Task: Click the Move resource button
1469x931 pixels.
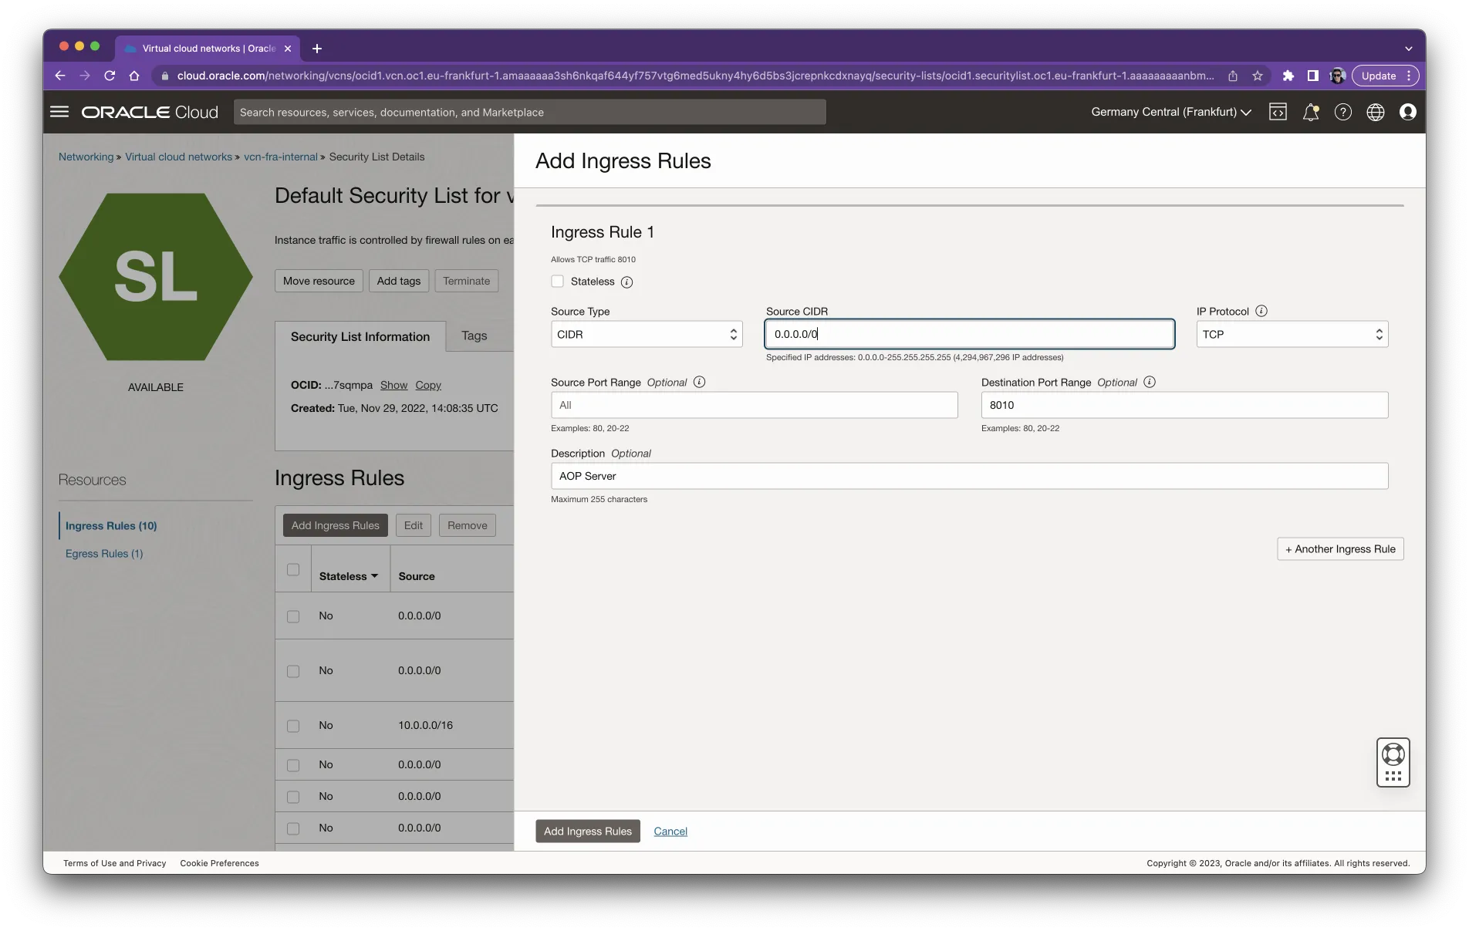Action: coord(319,281)
